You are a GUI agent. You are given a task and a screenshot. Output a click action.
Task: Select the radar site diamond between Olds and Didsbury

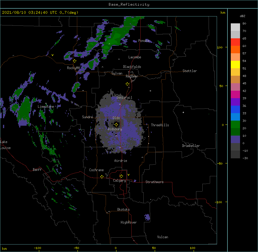point(116,125)
